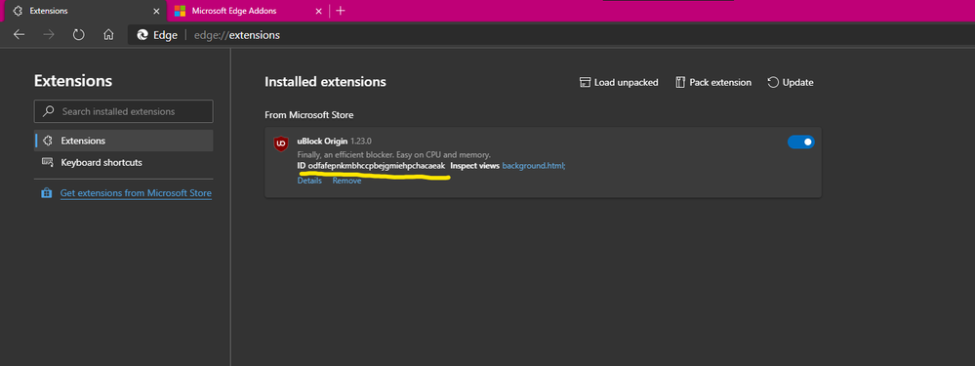Disable the uBlock Origin toggle

(x=801, y=142)
